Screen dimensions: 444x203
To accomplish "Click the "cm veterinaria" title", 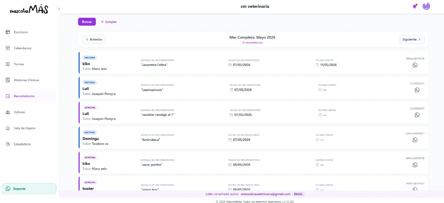I will [x=255, y=6].
